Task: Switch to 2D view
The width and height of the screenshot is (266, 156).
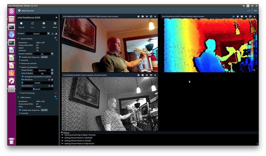Action: click(x=249, y=11)
